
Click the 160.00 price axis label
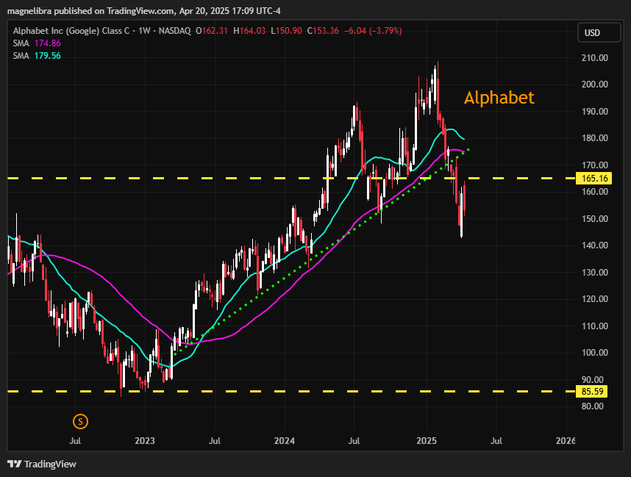[595, 191]
